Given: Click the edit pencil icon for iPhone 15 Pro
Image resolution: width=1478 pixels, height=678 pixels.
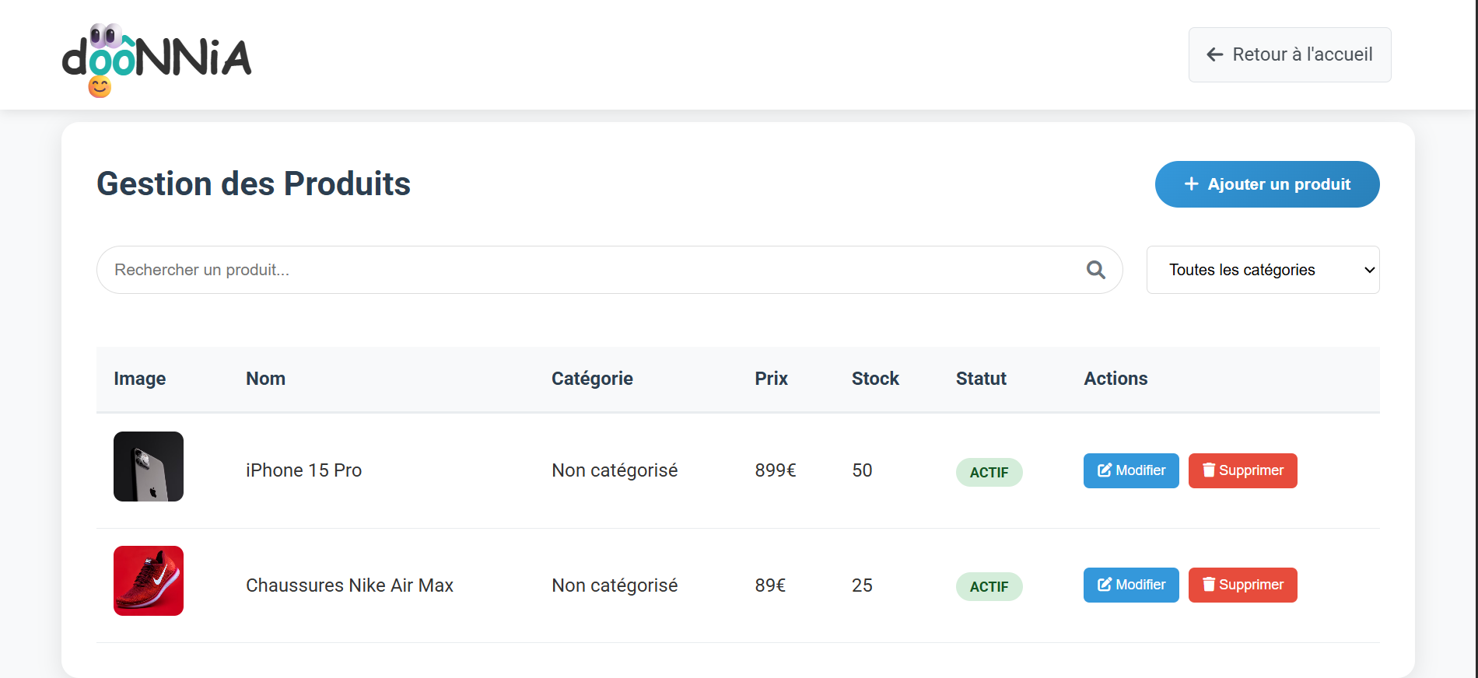Looking at the screenshot, I should 1104,470.
